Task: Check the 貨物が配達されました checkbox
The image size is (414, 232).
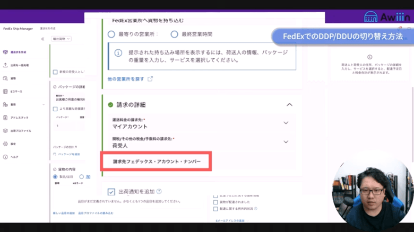Action: [x=215, y=202]
